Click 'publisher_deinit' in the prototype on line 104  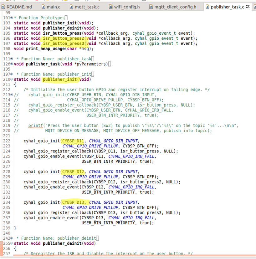[62, 28]
